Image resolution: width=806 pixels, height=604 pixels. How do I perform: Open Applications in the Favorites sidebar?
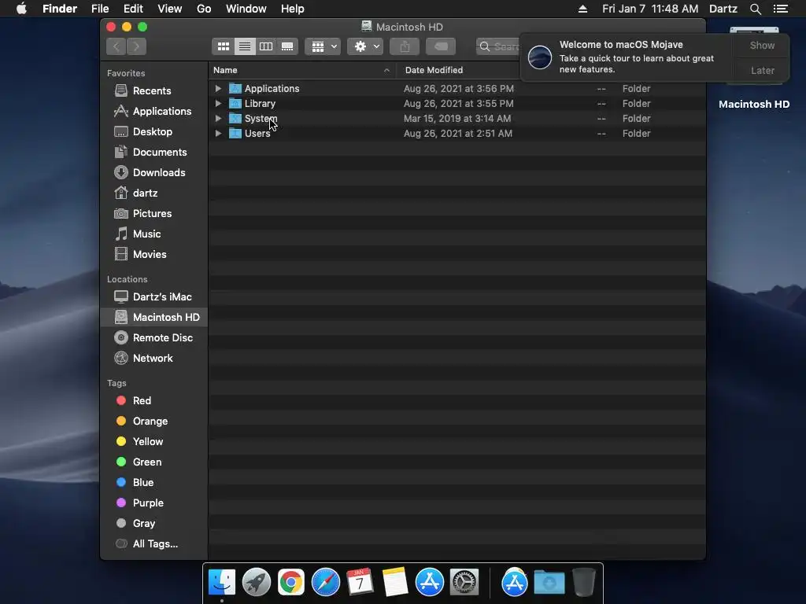point(162,112)
